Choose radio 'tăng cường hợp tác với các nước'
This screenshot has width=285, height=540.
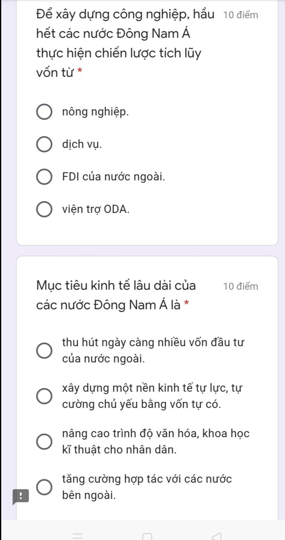[44, 487]
